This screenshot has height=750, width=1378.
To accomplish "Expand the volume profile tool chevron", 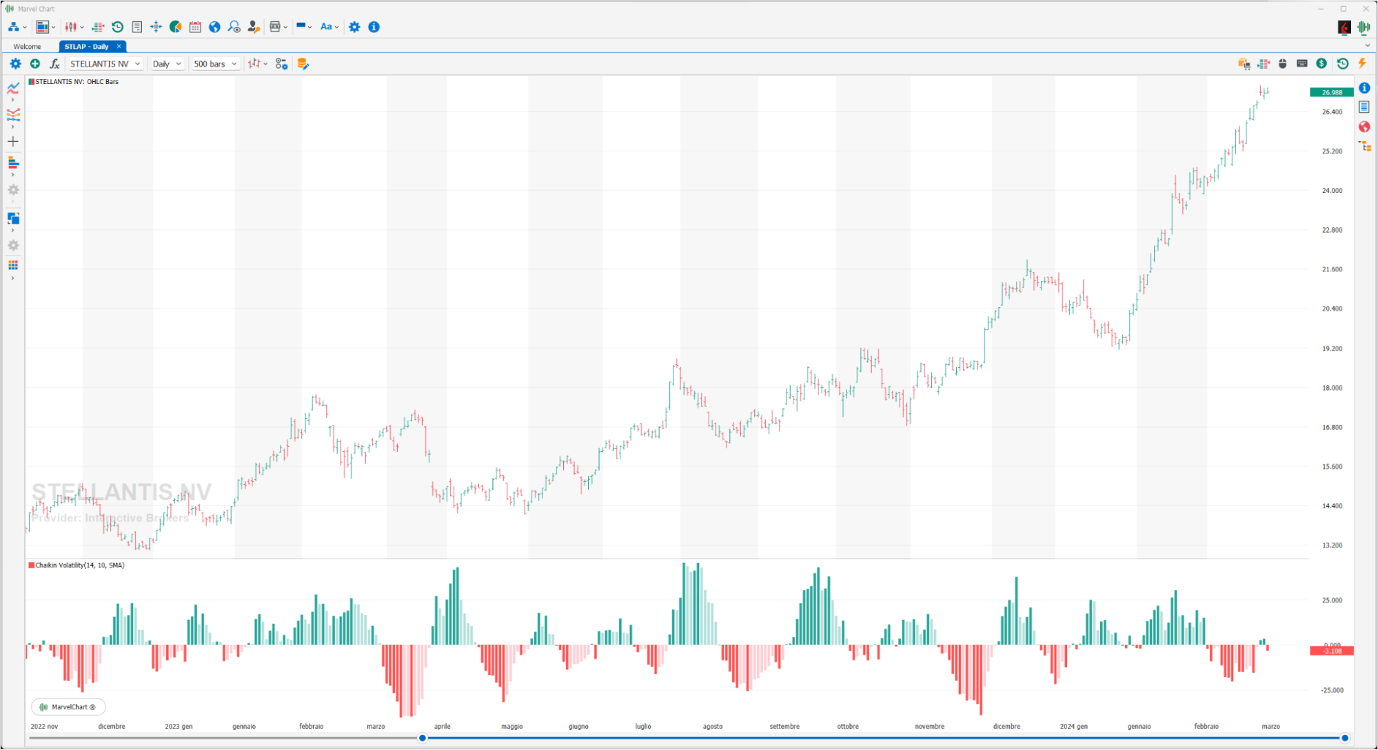I will (x=12, y=175).
